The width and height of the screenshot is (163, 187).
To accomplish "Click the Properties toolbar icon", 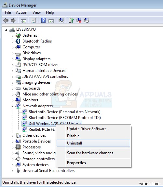I will pyautogui.click(x=34, y=21).
